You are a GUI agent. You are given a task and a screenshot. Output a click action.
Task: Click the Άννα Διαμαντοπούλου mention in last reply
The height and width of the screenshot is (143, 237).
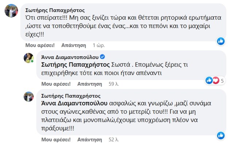click(x=74, y=103)
